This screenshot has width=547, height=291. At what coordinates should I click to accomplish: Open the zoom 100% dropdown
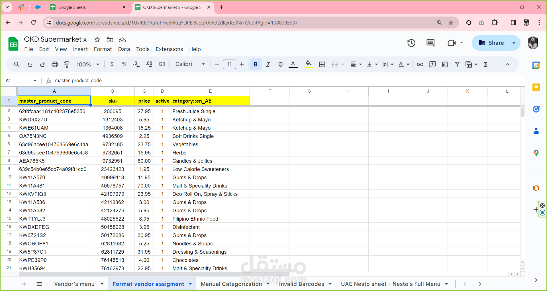[88, 64]
